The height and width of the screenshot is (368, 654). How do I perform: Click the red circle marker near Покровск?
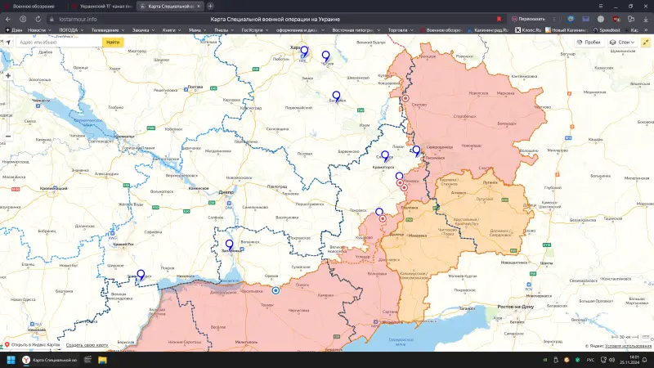(383, 219)
